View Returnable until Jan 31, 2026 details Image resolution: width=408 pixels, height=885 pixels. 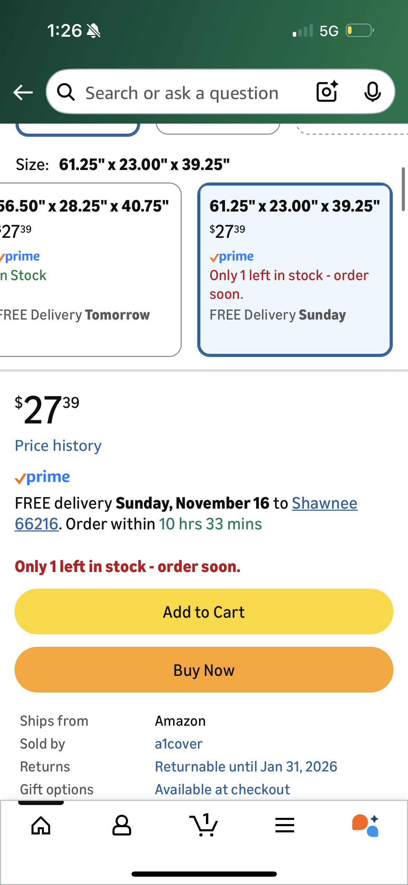(246, 767)
